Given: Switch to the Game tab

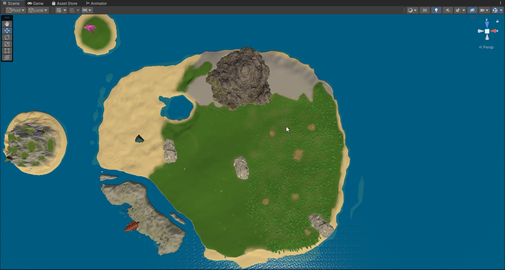Looking at the screenshot, I should [35, 3].
